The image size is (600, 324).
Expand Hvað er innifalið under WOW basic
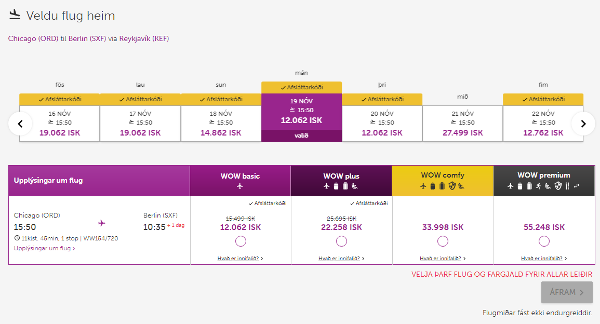pyautogui.click(x=240, y=258)
